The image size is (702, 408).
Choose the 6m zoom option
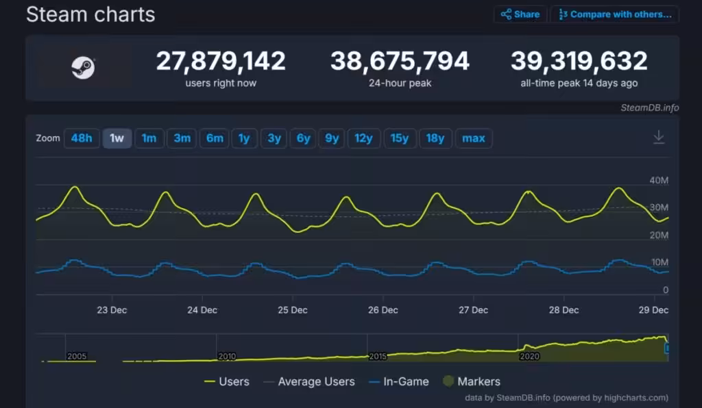tap(214, 138)
